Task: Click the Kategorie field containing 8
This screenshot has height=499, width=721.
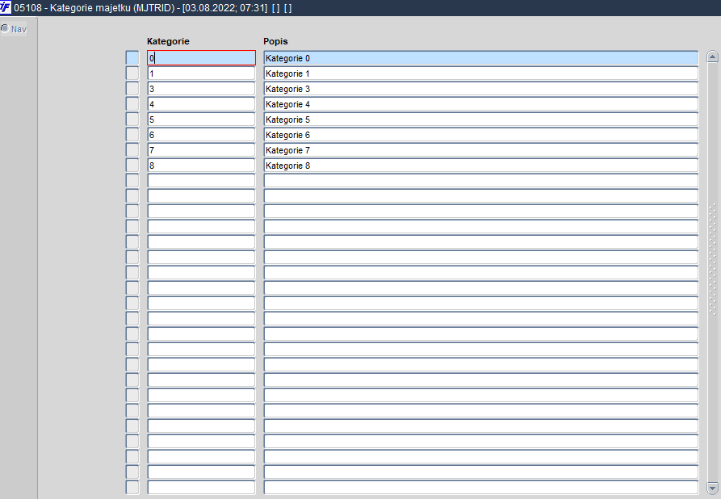Action: [x=201, y=166]
